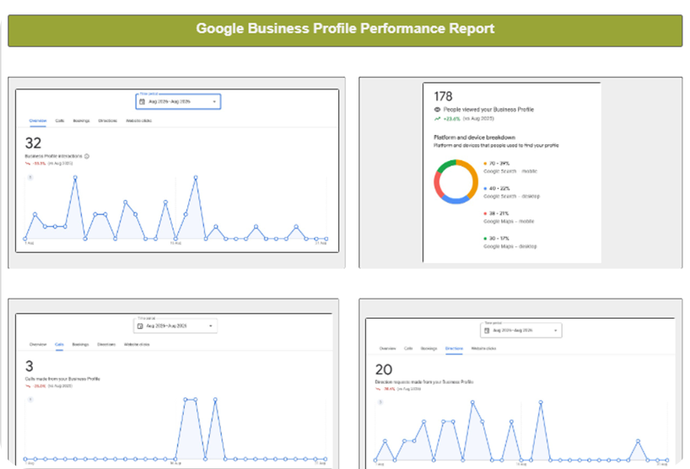The height and width of the screenshot is (469, 690).
Task: Select the Bookings tab in the 3 calls panel
Action: (x=80, y=344)
